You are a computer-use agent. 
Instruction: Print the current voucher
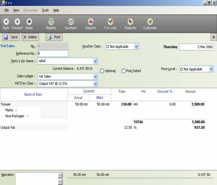click(x=54, y=37)
